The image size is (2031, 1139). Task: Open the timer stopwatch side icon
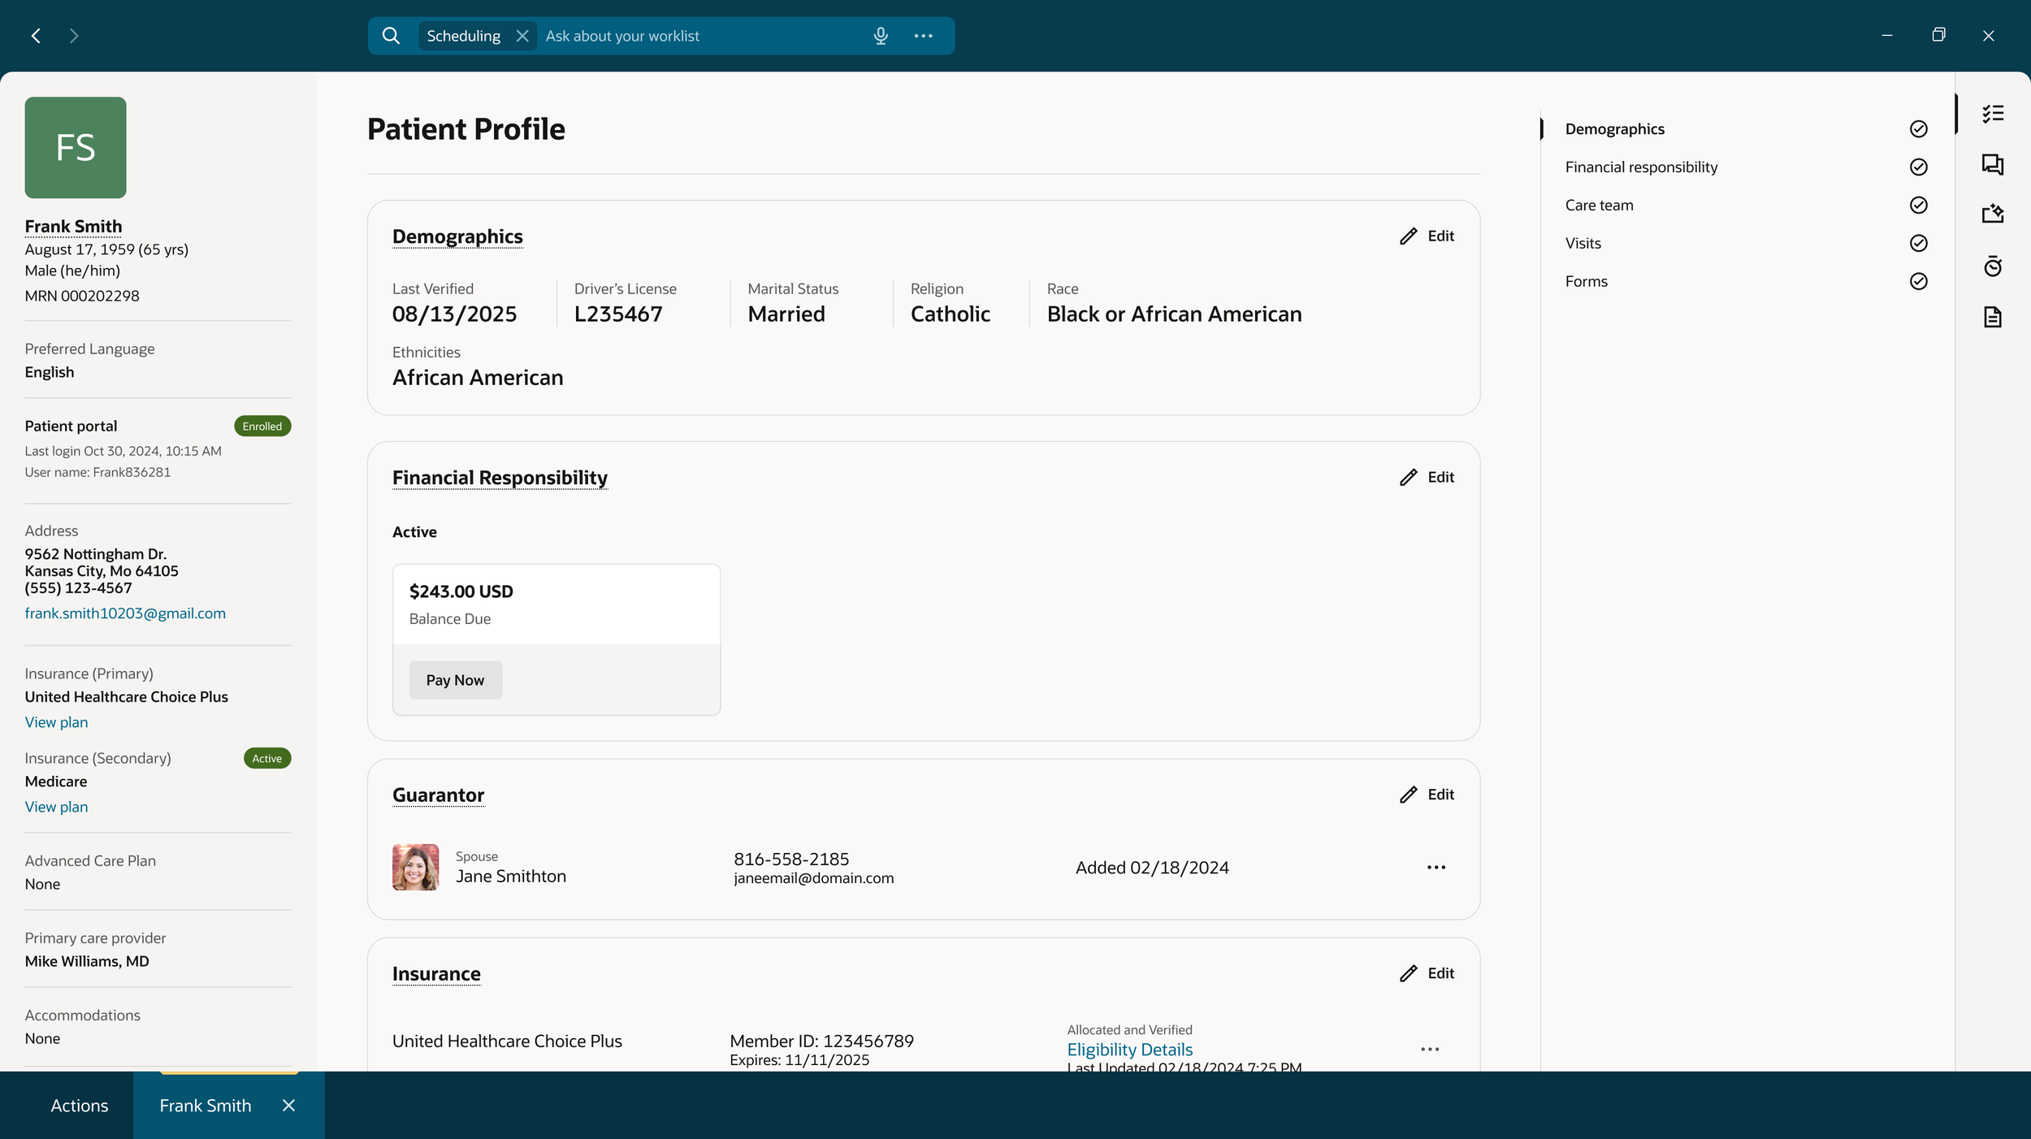coord(1993,266)
